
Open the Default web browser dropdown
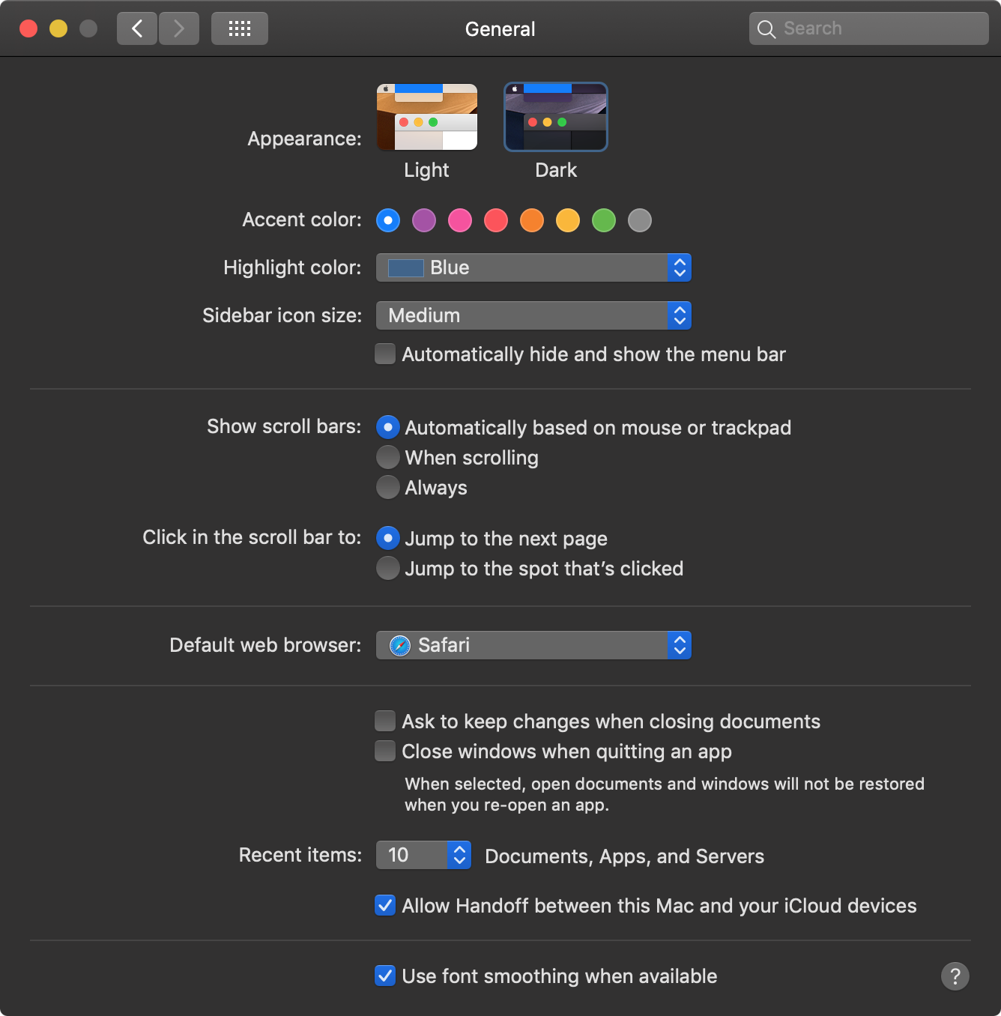point(533,645)
